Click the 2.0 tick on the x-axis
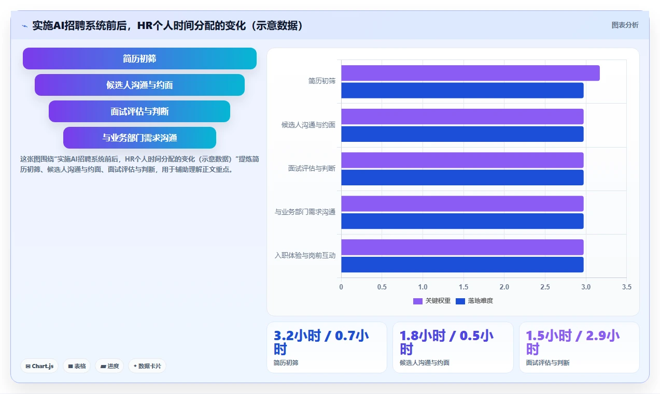This screenshot has height=394, width=660. pyautogui.click(x=504, y=287)
